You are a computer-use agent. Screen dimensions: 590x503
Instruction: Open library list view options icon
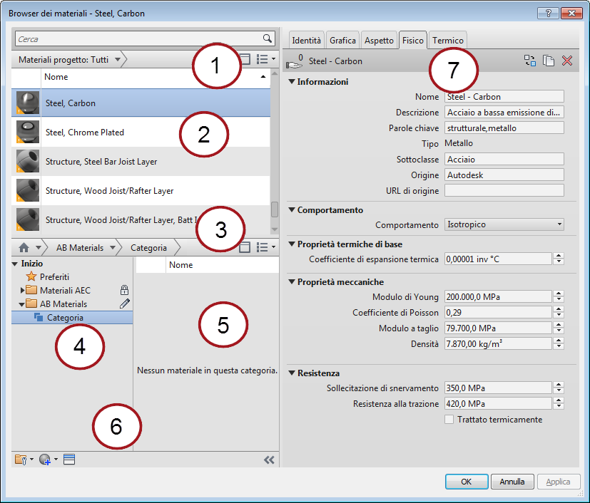pyautogui.click(x=266, y=247)
